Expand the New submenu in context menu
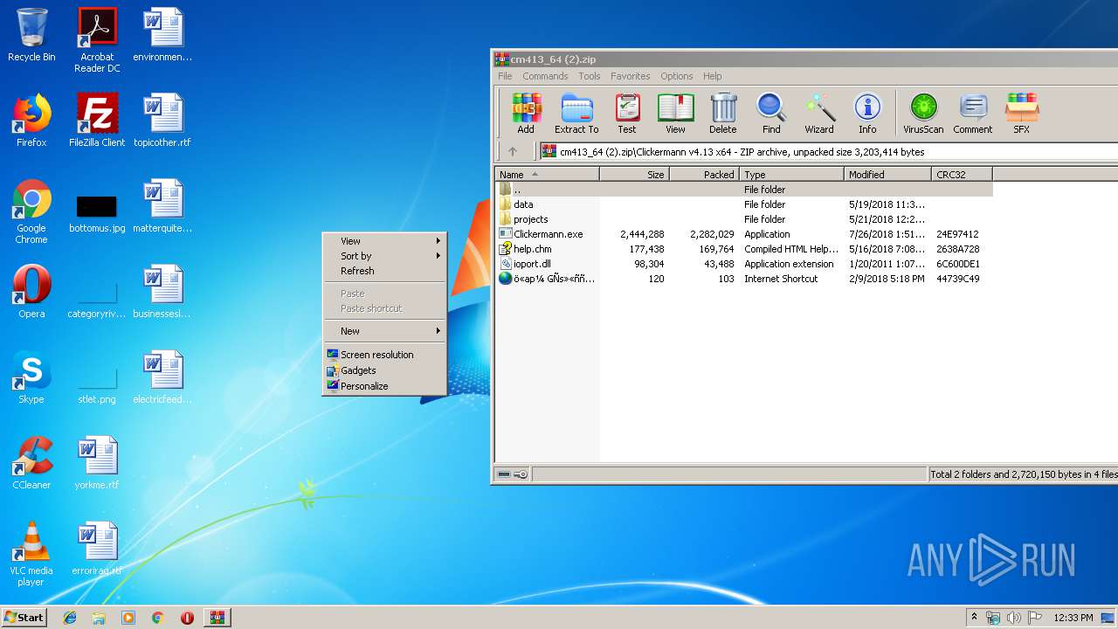The image size is (1118, 629). point(384,331)
